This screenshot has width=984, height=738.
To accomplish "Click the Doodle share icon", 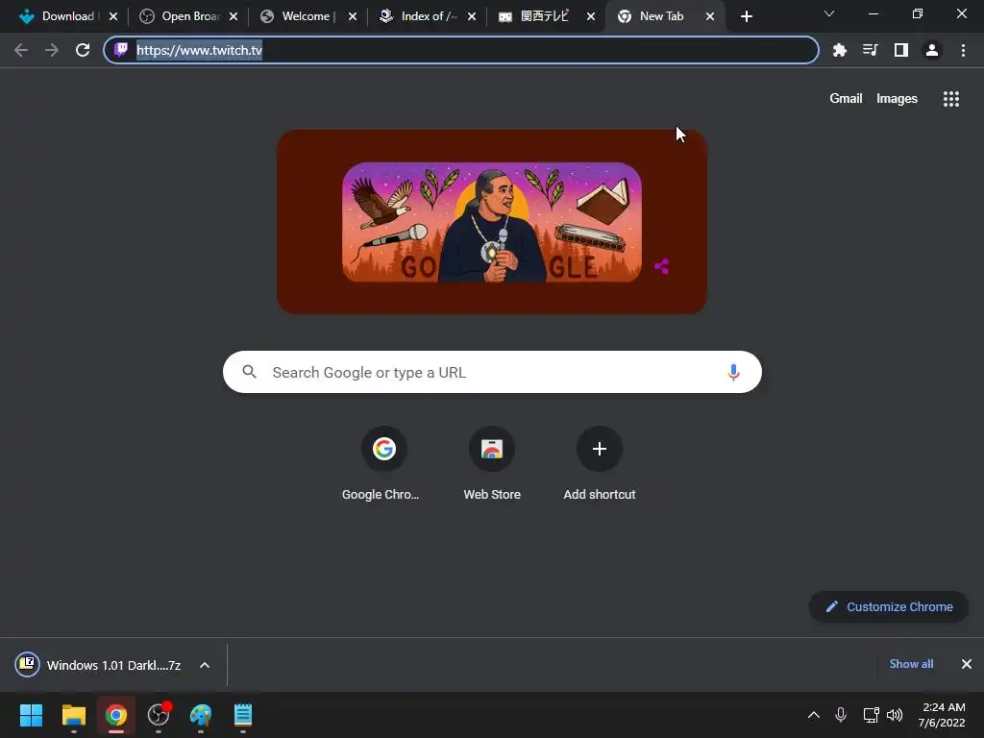I will point(661,266).
